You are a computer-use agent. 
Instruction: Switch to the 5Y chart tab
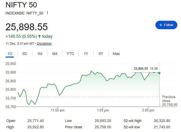point(101,54)
